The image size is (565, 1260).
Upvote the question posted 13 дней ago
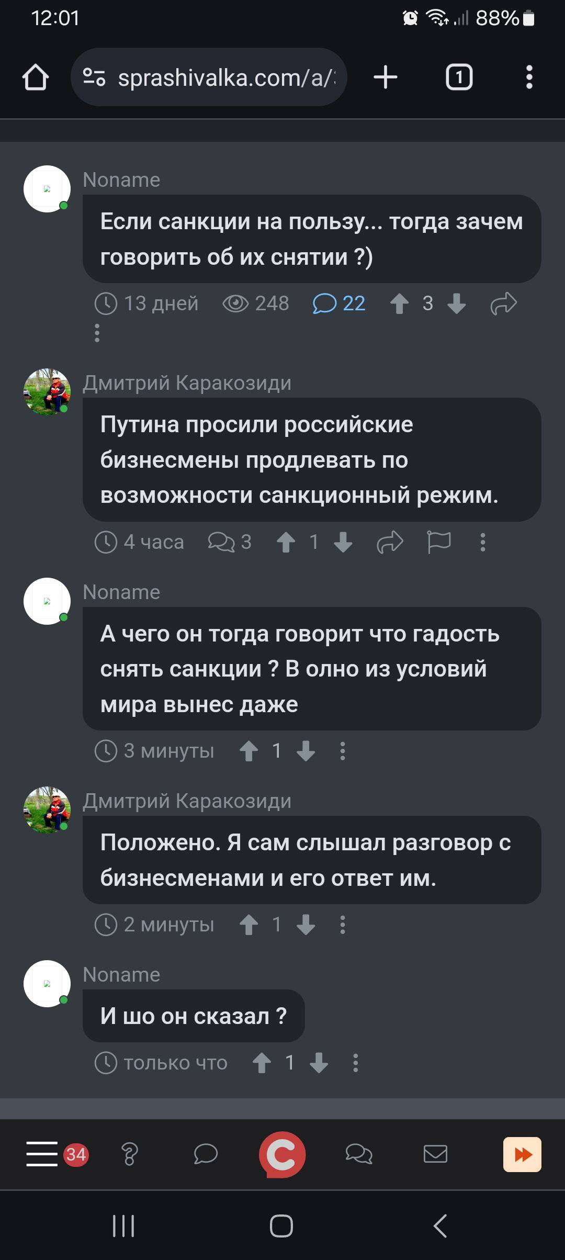point(400,303)
